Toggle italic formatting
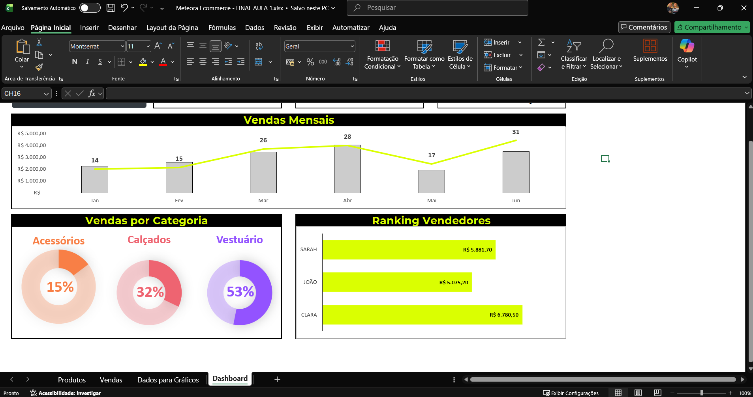753x397 pixels. pos(88,62)
